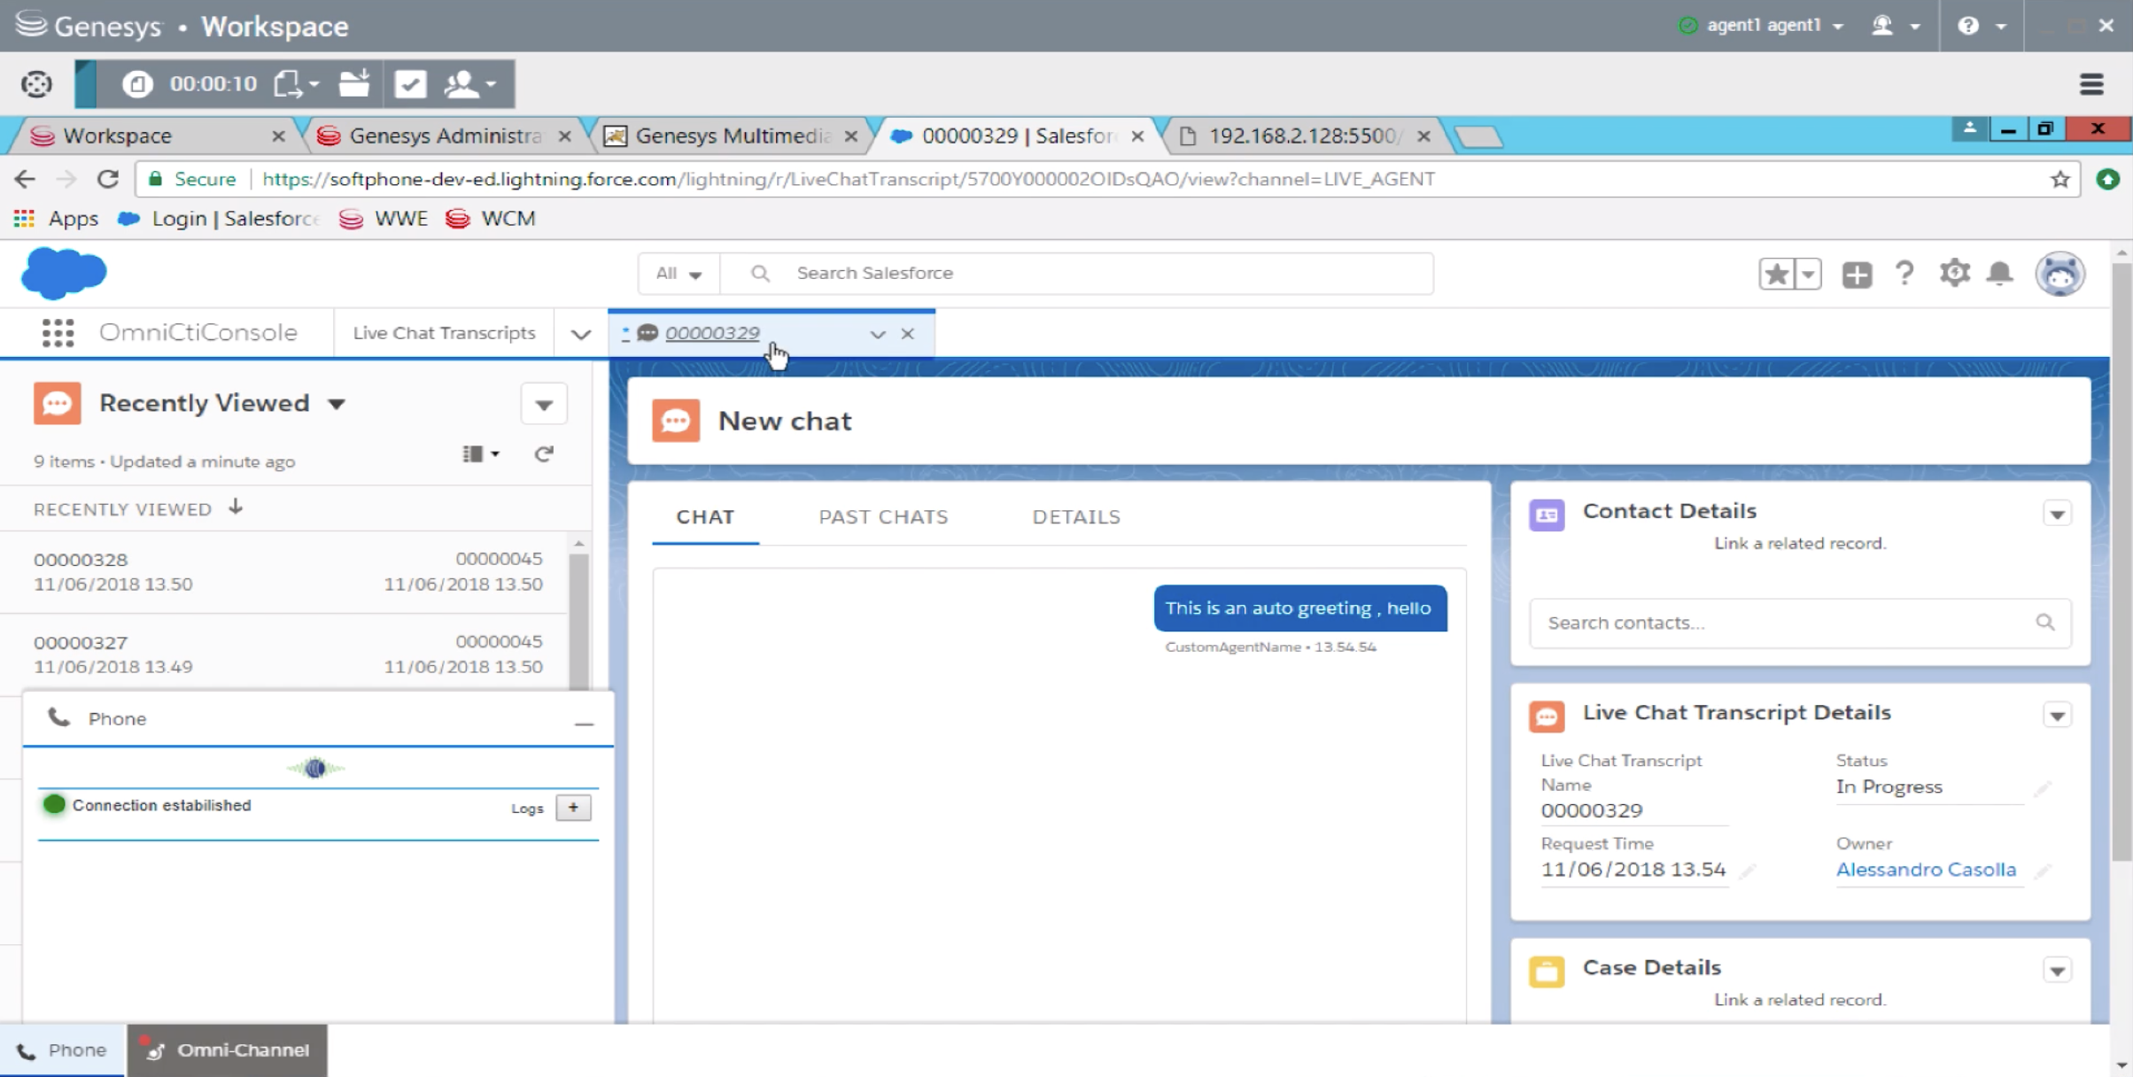Open the search scope All dropdown
This screenshot has width=2133, height=1077.
677,273
